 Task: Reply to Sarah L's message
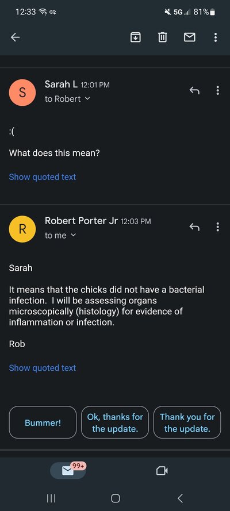pos(194,91)
